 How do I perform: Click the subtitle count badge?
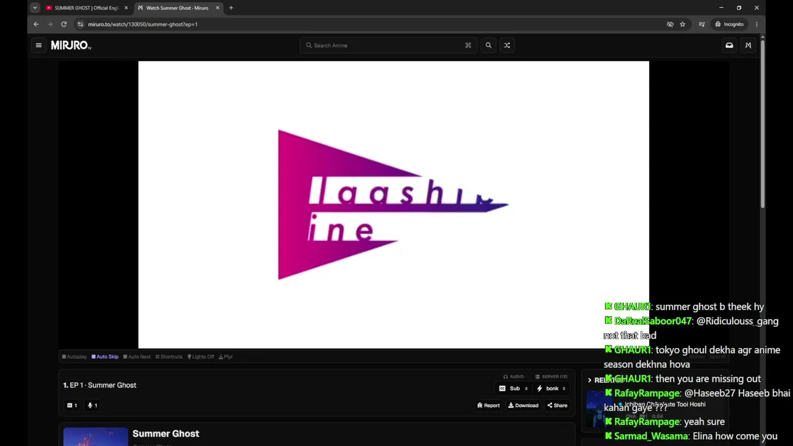pyautogui.click(x=72, y=405)
